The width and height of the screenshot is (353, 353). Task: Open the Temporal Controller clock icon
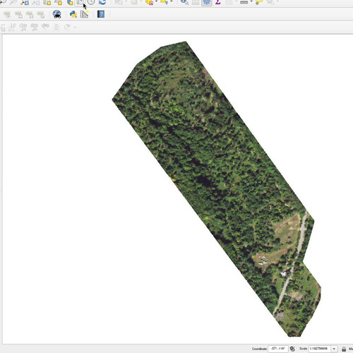pyautogui.click(x=91, y=2)
